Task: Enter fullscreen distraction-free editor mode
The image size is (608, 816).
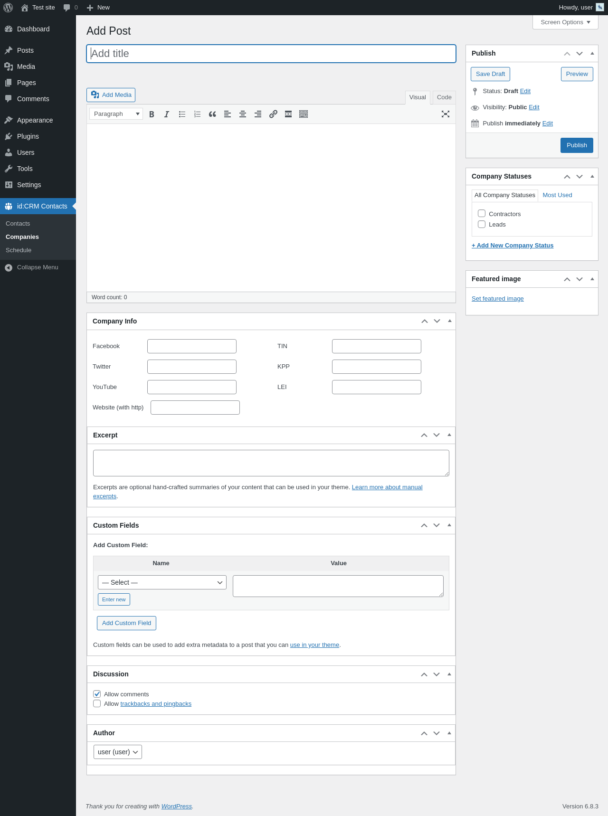Action: click(445, 114)
